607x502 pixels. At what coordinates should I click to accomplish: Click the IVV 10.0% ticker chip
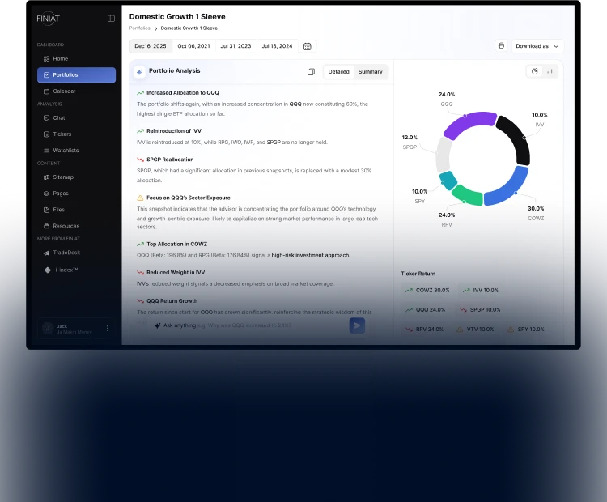pyautogui.click(x=481, y=290)
